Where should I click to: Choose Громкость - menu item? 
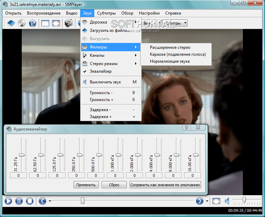click(x=111, y=93)
